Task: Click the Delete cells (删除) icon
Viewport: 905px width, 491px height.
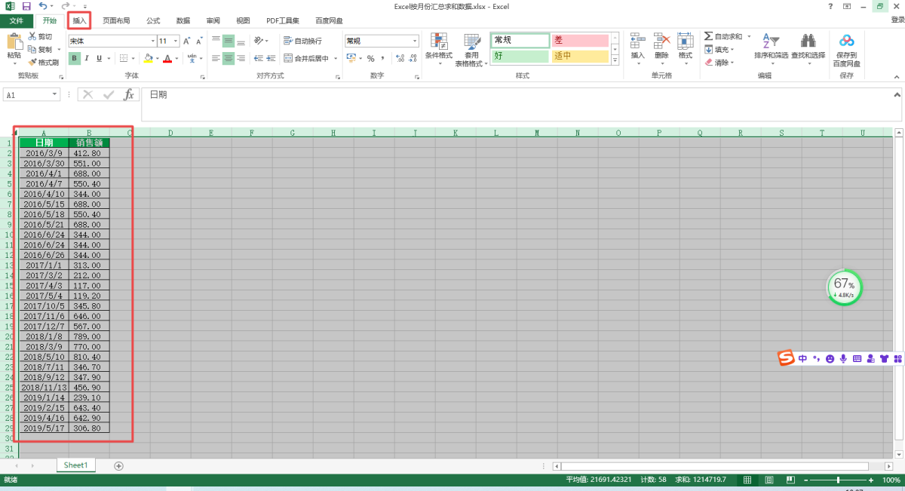Action: click(x=661, y=41)
